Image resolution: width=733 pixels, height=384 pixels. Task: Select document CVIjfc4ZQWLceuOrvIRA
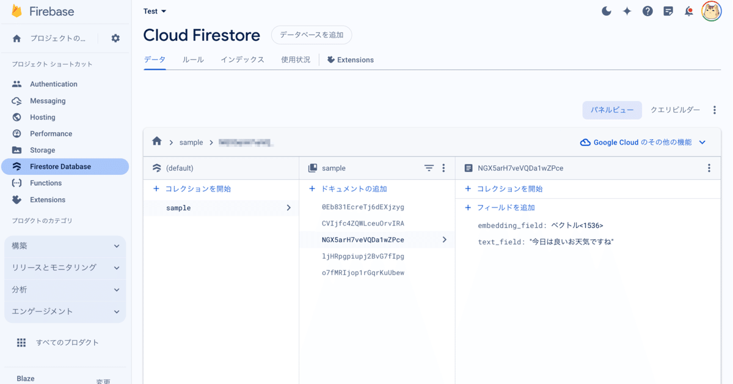tap(363, 224)
